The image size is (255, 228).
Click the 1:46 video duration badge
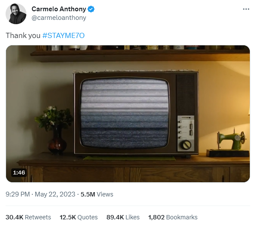point(19,172)
